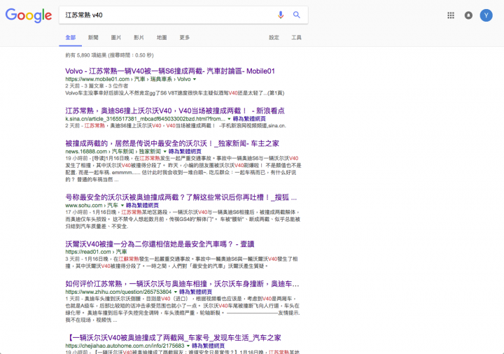The height and width of the screenshot is (354, 504).
Task: Click the Google logo
Action: pyautogui.click(x=29, y=15)
